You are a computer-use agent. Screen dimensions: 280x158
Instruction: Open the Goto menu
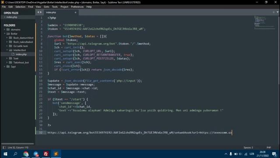click(46, 7)
